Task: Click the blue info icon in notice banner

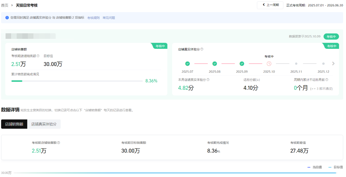Action: tap(7, 17)
